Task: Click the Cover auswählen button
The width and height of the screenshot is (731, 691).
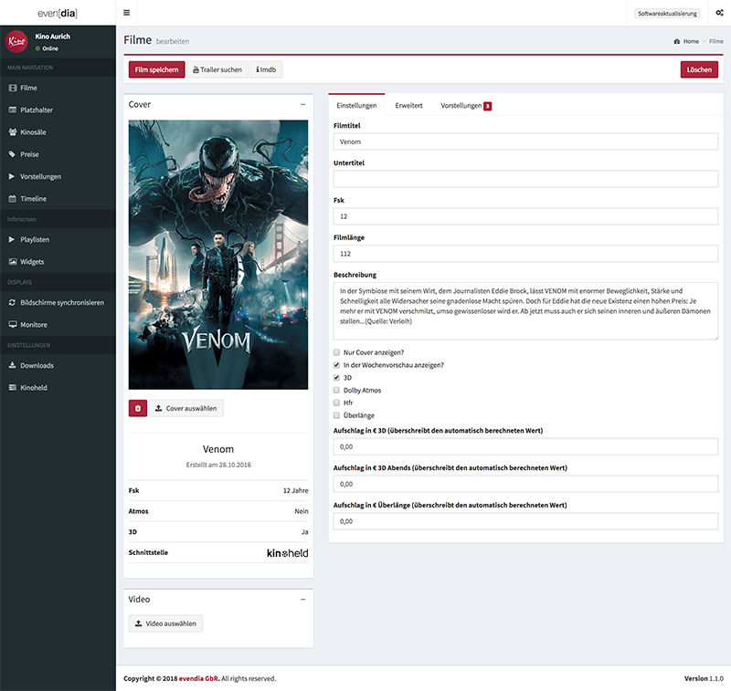Action: (186, 408)
